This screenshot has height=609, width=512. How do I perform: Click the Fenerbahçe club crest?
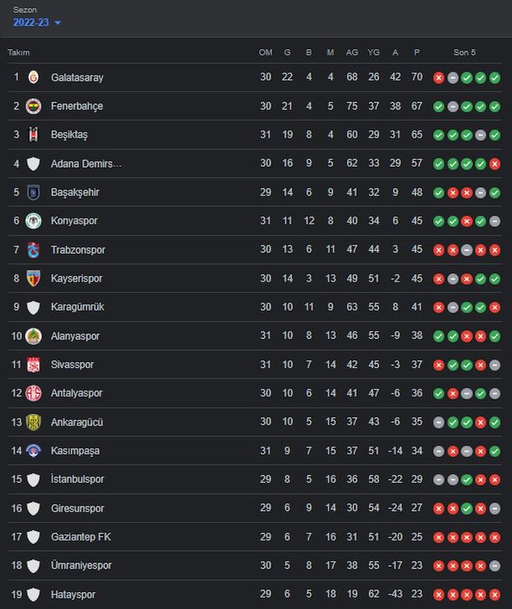point(33,106)
